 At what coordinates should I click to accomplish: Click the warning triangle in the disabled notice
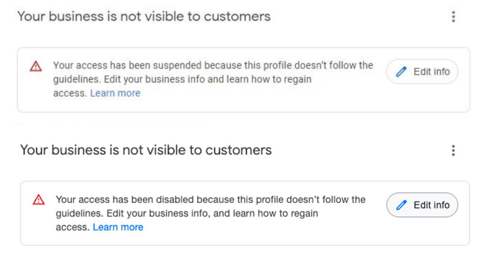tap(39, 200)
